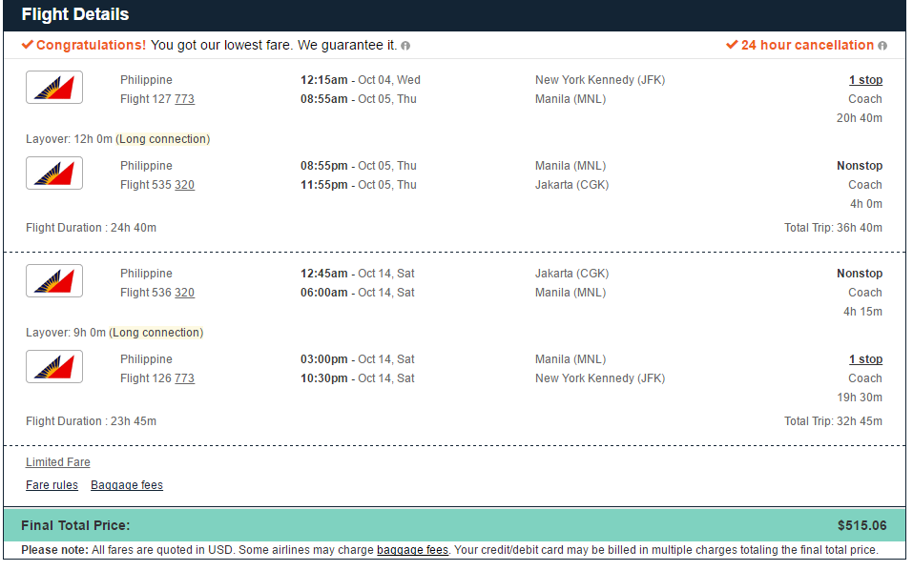Select 03:00pm Oct 14, Sat departure time
This screenshot has width=913, height=571.
point(358,359)
